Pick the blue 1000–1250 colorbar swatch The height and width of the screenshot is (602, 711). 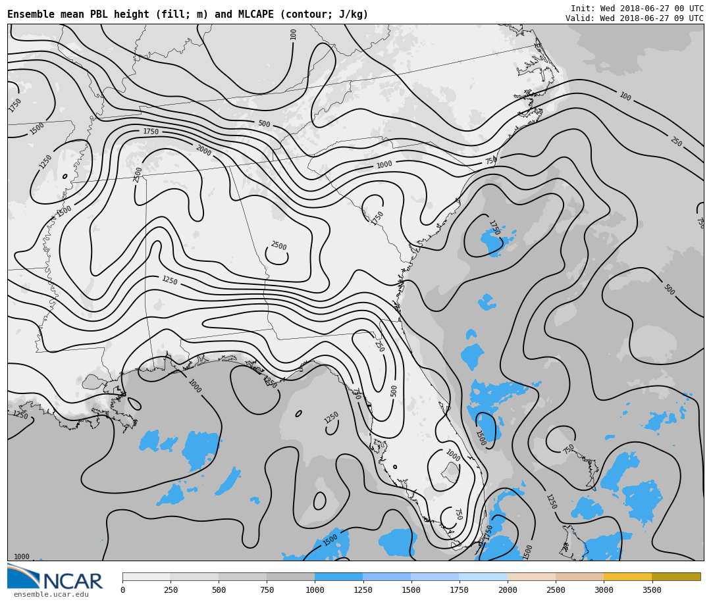[x=338, y=576]
